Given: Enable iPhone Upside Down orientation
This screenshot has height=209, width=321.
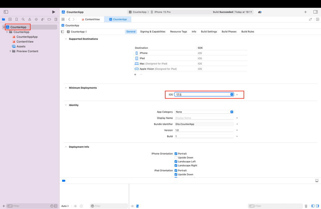Looking at the screenshot, I should (176, 158).
